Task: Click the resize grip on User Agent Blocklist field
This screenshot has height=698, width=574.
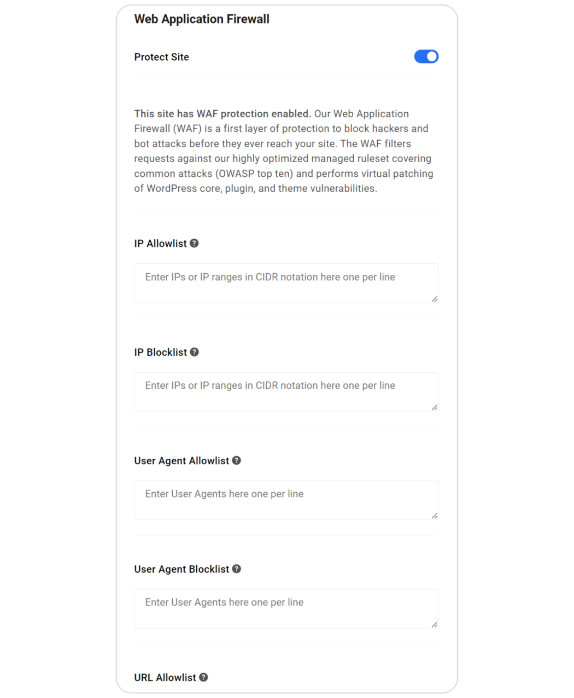Action: pos(435,625)
